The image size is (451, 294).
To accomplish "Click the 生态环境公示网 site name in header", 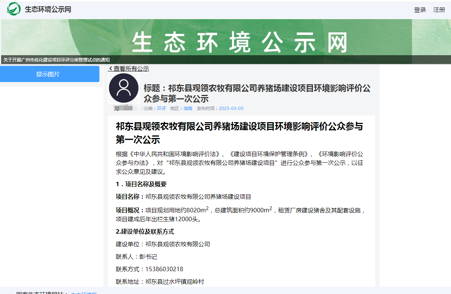I will click(48, 10).
